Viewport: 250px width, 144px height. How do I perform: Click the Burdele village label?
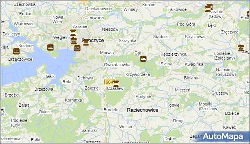click(x=111, y=110)
